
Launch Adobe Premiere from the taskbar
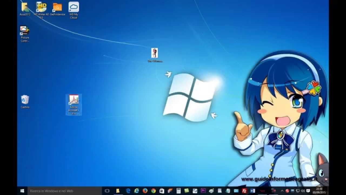point(203,191)
